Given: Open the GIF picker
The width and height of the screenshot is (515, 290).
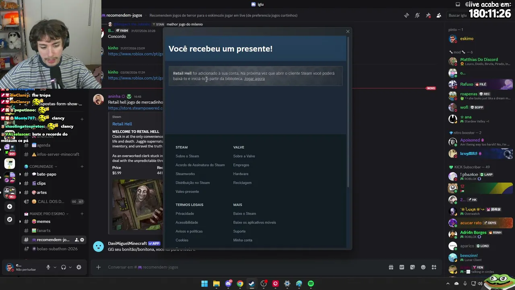Looking at the screenshot, I should 402,267.
